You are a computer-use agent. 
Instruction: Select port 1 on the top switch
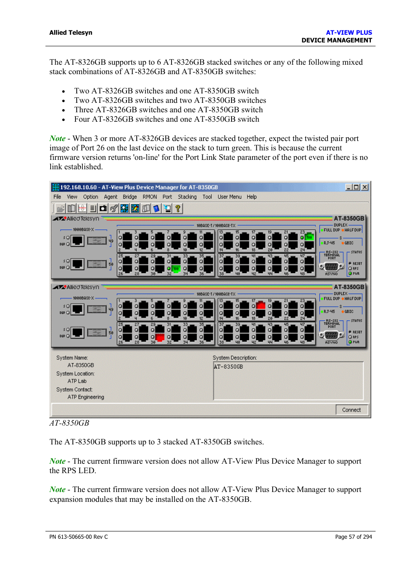click(x=127, y=237)
